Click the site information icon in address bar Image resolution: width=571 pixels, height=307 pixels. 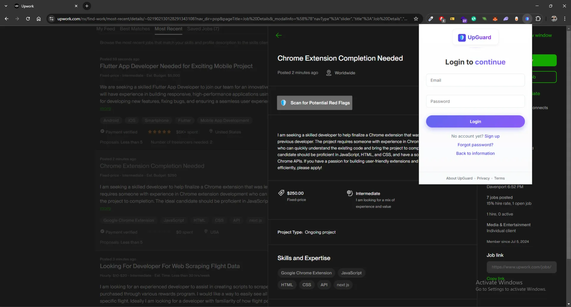[x=51, y=19]
